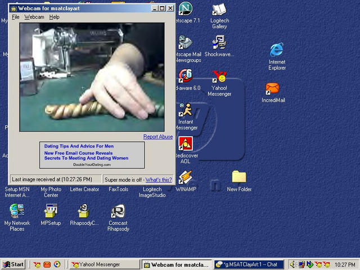Screen dimensions: 360x270
Task: Select the Comcast Rhapsody desktop icon
Action: 118,211
